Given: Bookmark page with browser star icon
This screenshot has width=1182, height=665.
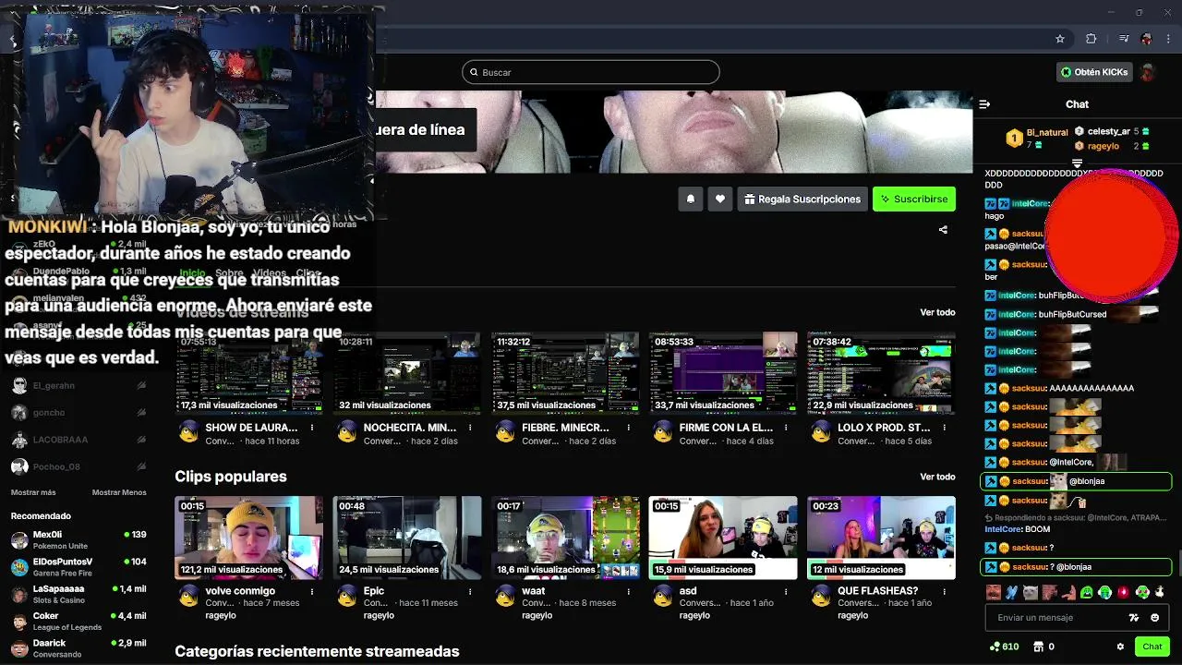Looking at the screenshot, I should click(1060, 39).
